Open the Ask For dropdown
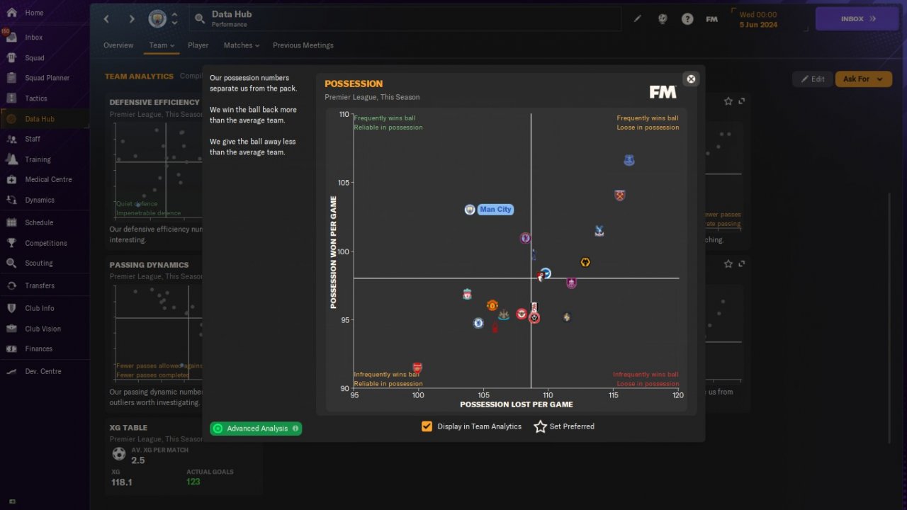 coord(863,79)
